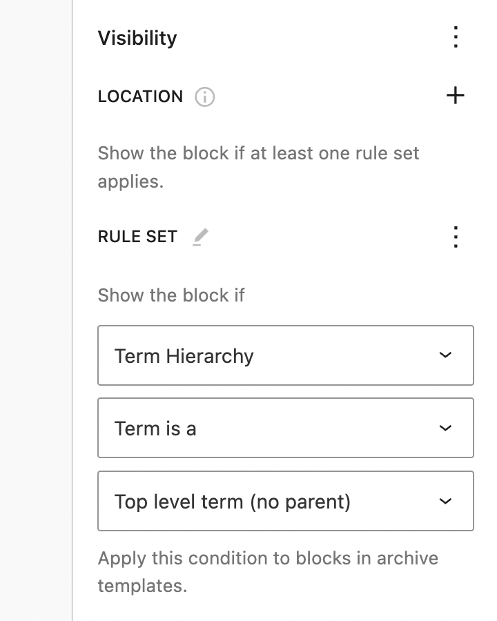Change the condition in the middle select box
497x621 pixels.
click(x=286, y=428)
